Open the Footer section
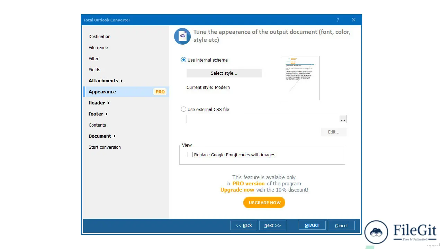Image resolution: width=443 pixels, height=249 pixels. coord(96,114)
